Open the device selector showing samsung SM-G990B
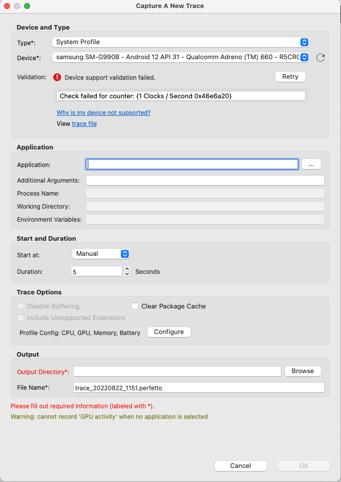 click(x=176, y=57)
